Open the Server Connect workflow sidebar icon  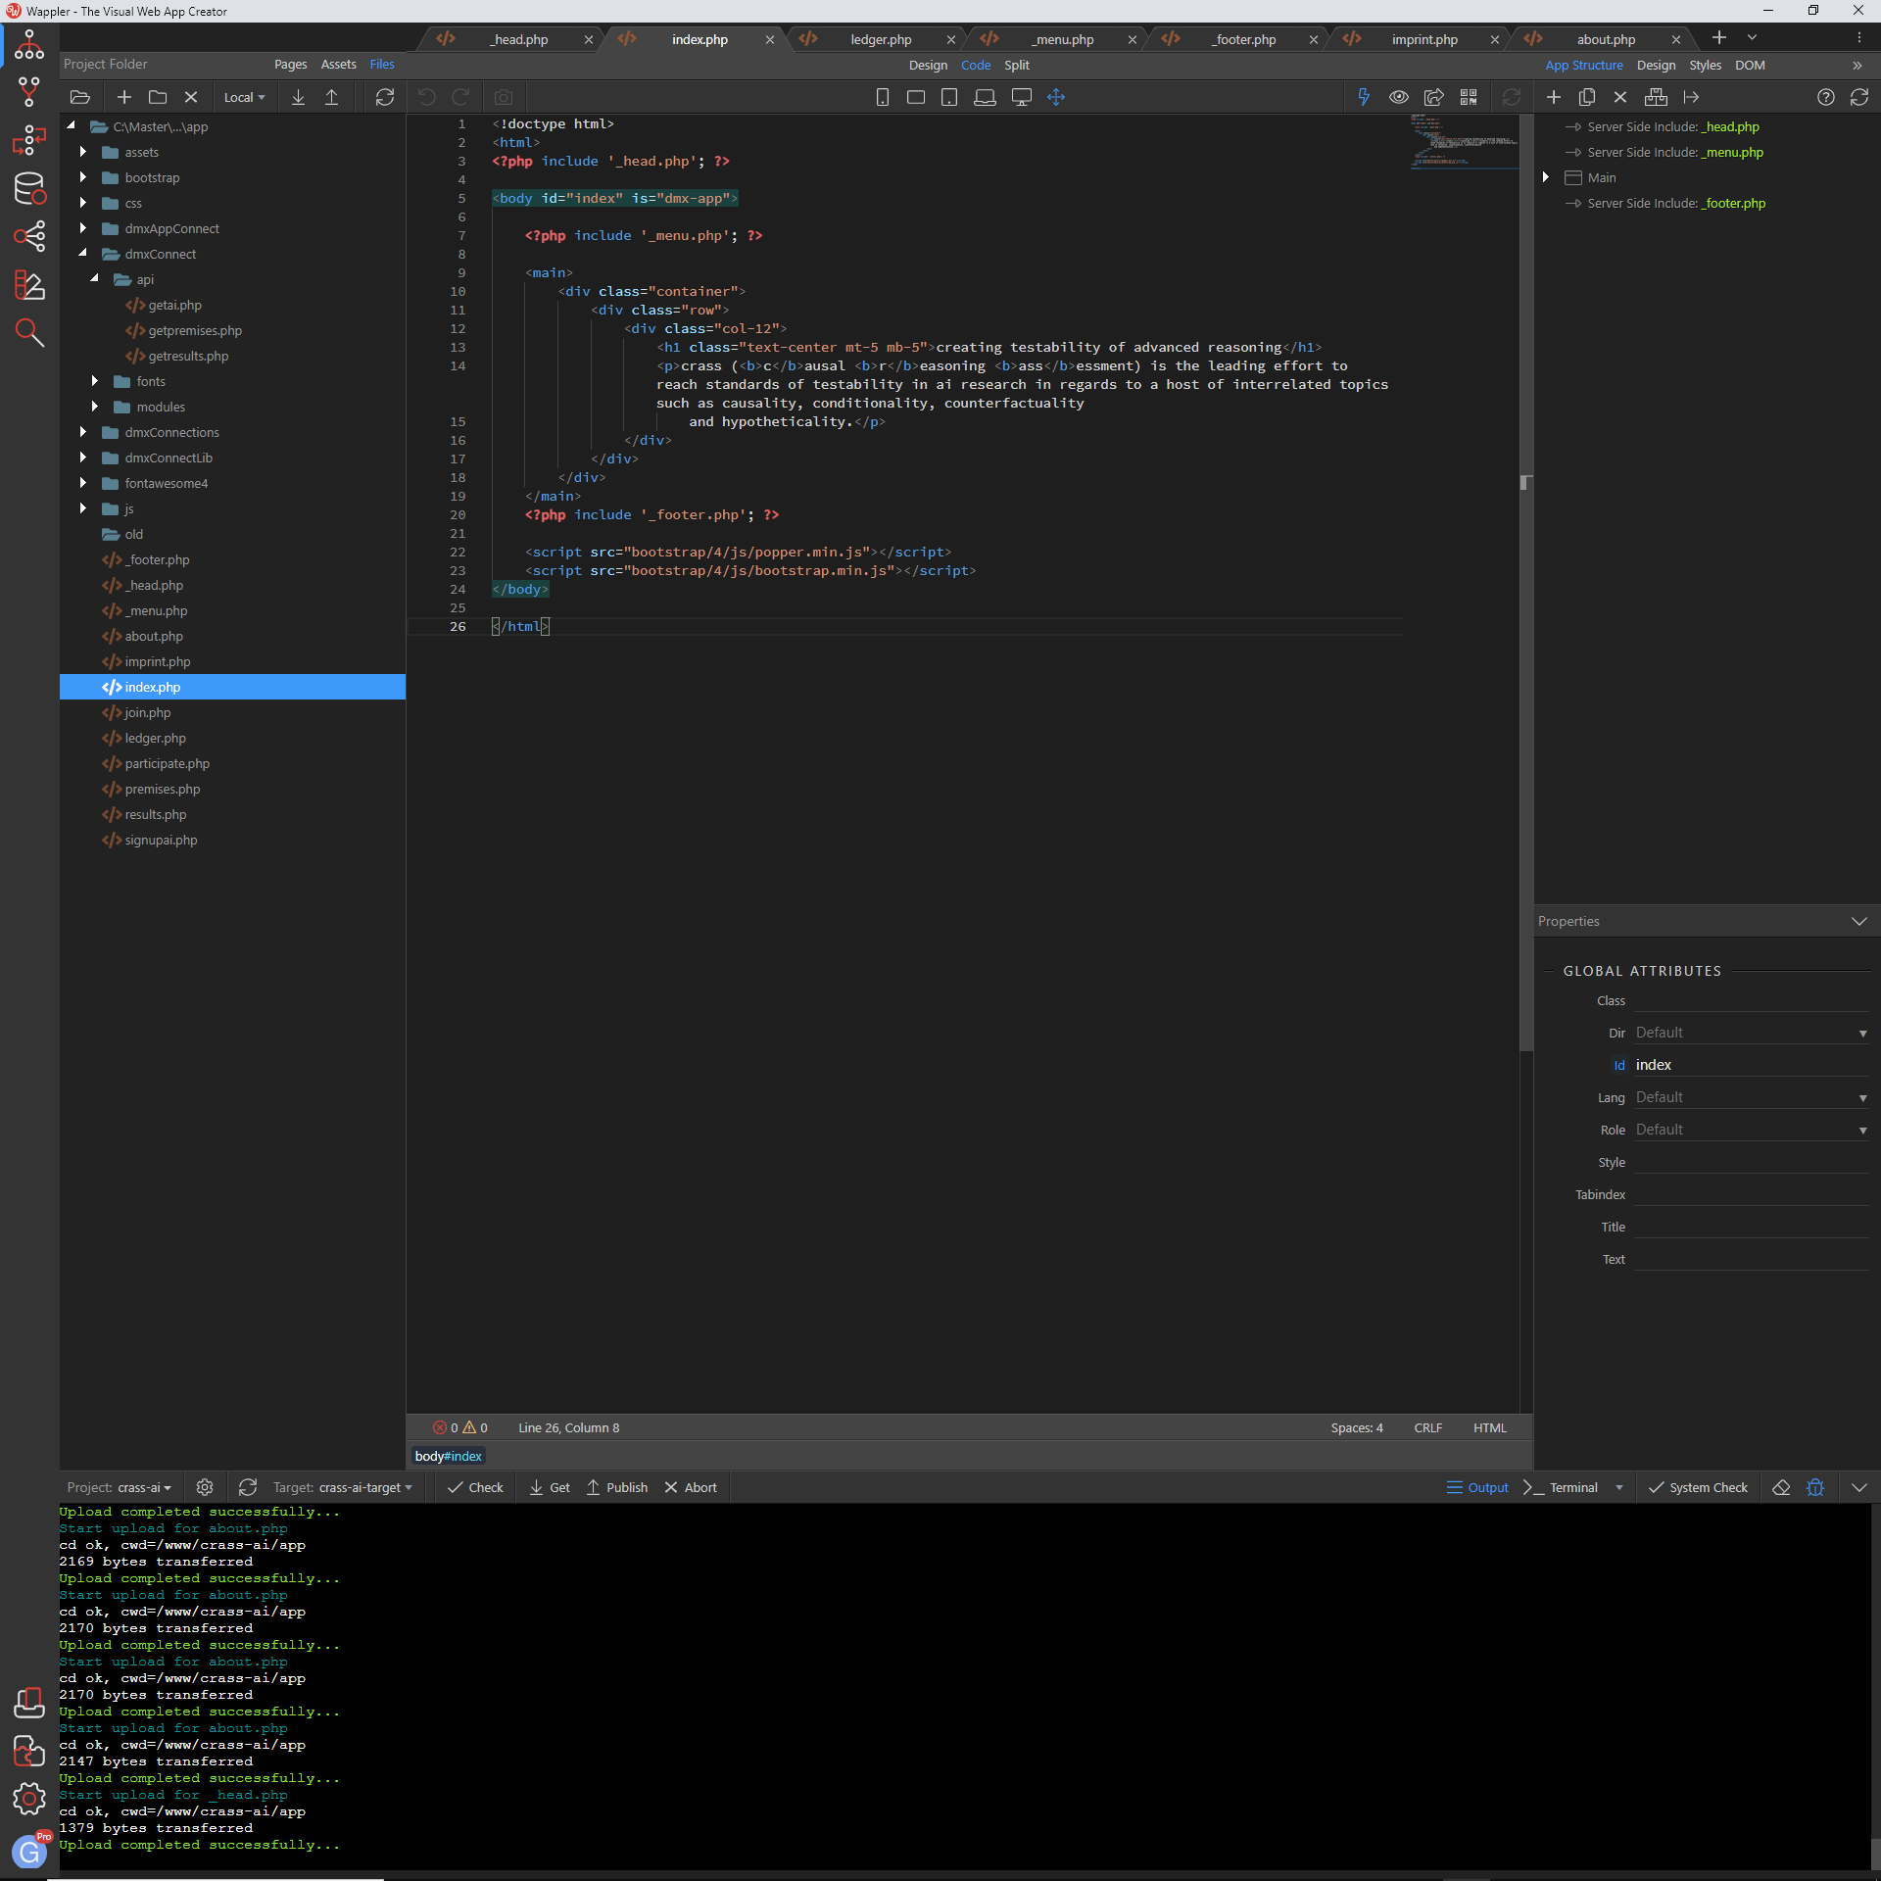29,140
